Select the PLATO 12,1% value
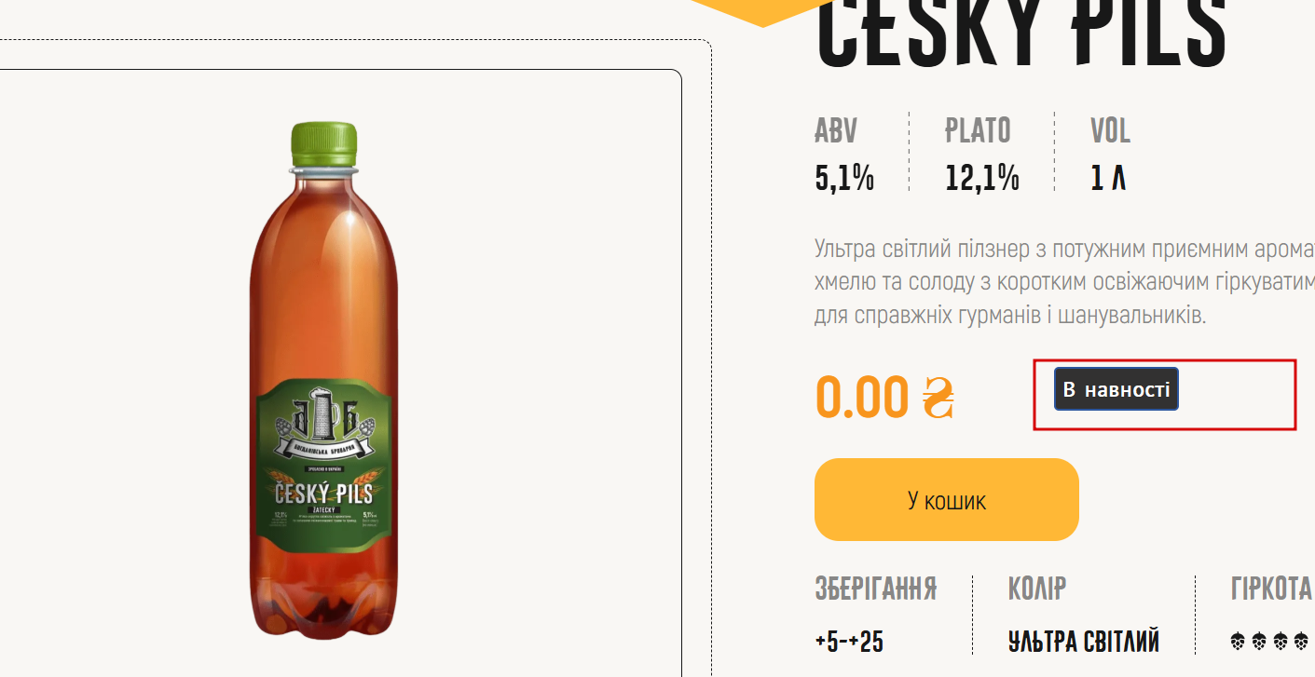The height and width of the screenshot is (677, 1315). point(982,177)
